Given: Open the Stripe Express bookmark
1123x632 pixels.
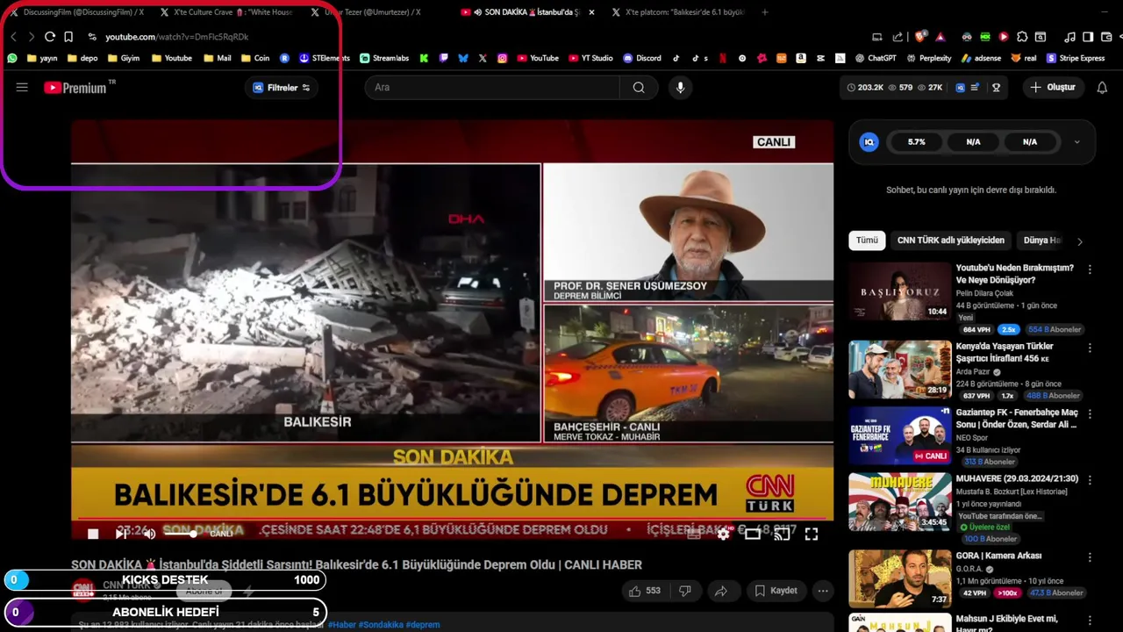Looking at the screenshot, I should tap(1076, 58).
